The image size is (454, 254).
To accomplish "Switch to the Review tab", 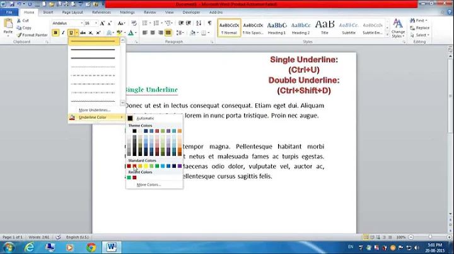I will click(x=149, y=13).
